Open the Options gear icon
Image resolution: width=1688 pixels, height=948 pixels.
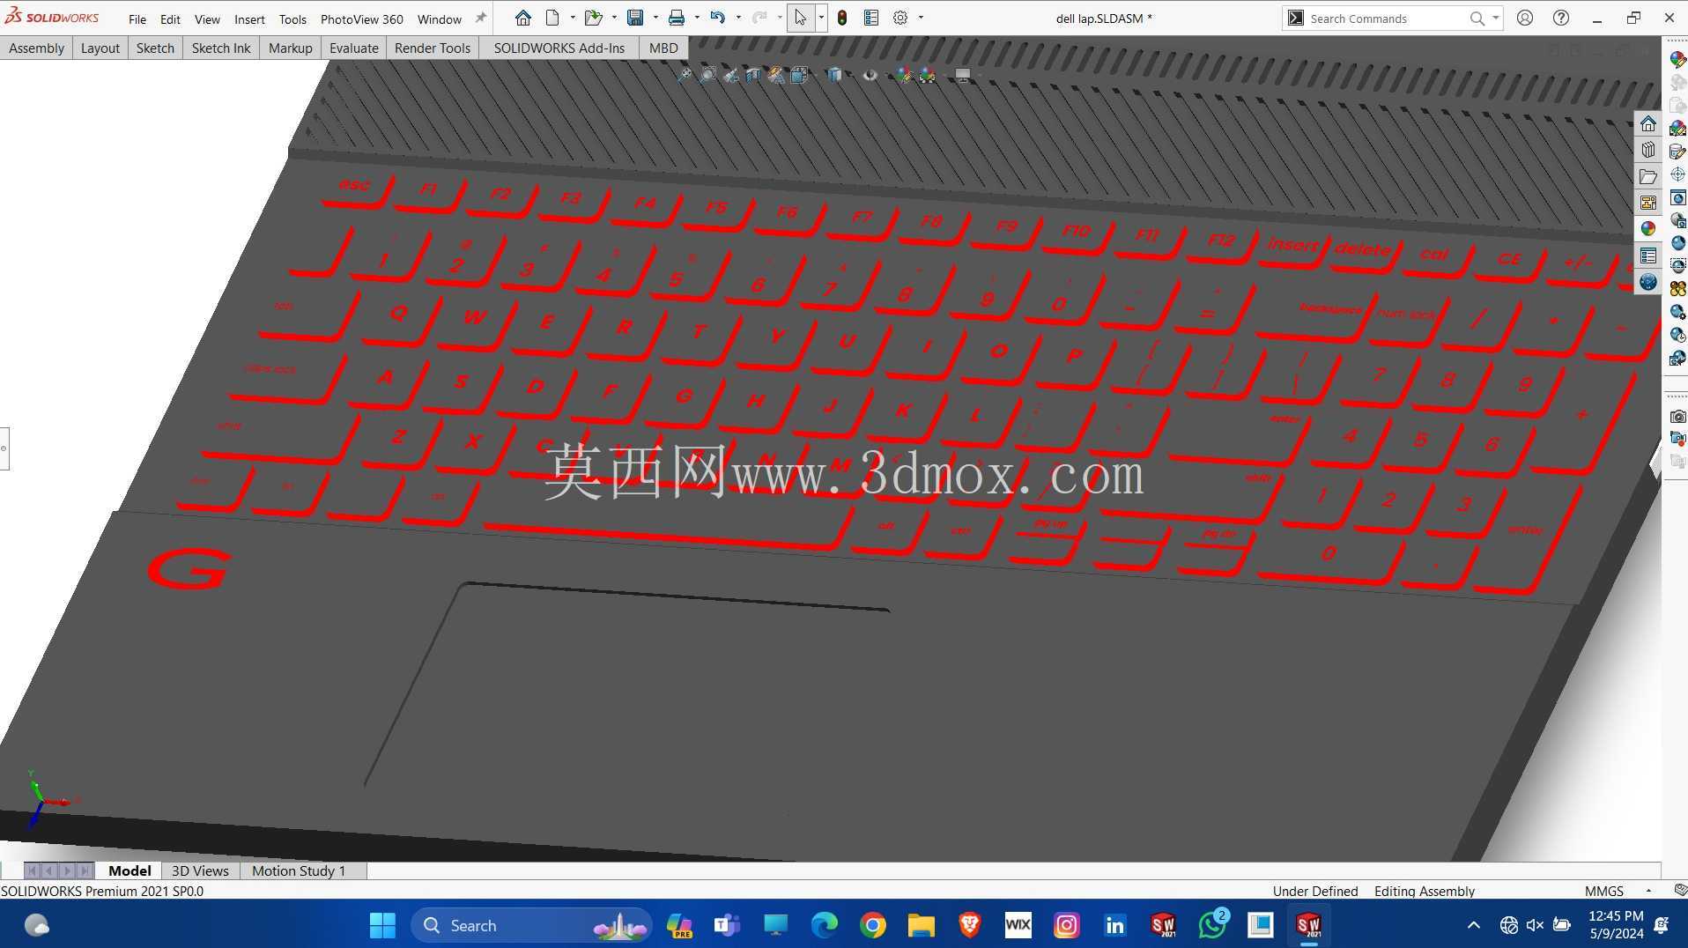(900, 18)
